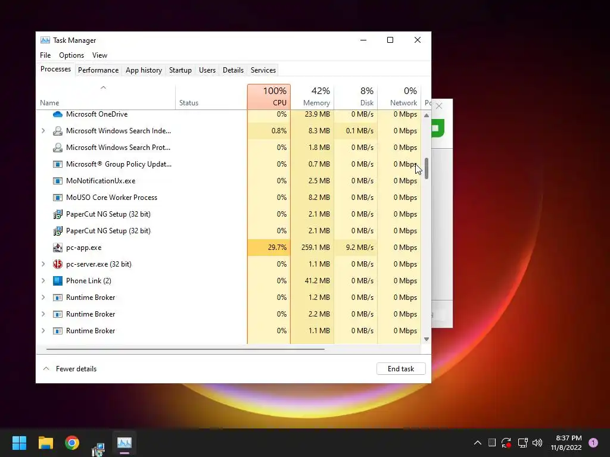Click the vertical scrollbar thumb
The height and width of the screenshot is (457, 610).
[427, 168]
